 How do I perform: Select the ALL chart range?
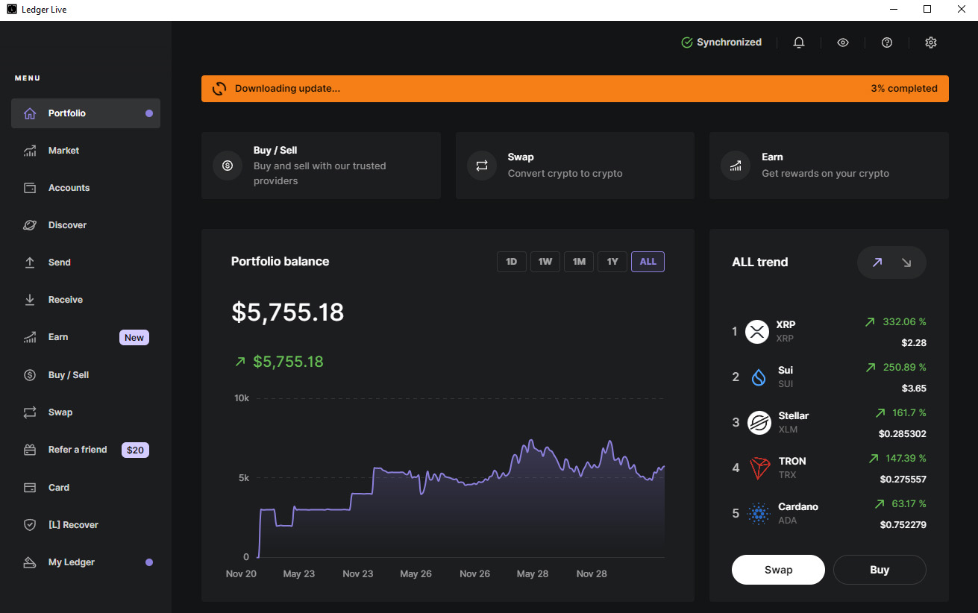[x=648, y=262]
